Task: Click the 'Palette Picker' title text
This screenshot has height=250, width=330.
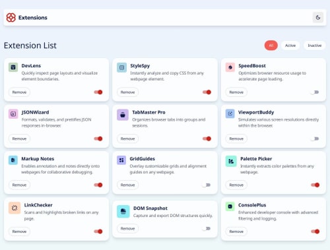Action: coord(256,159)
